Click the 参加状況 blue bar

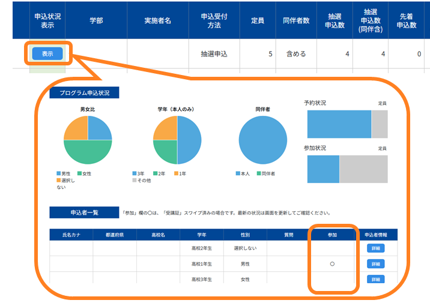coord(323,169)
